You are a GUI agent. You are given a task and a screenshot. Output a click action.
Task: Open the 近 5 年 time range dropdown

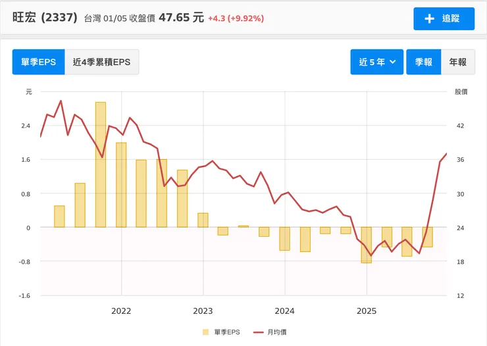376,62
